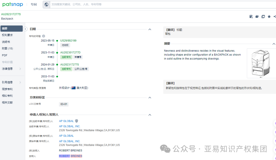Click highlighted inventor ROBERT BREINES
This screenshot has width=276, height=160.
(x=71, y=156)
